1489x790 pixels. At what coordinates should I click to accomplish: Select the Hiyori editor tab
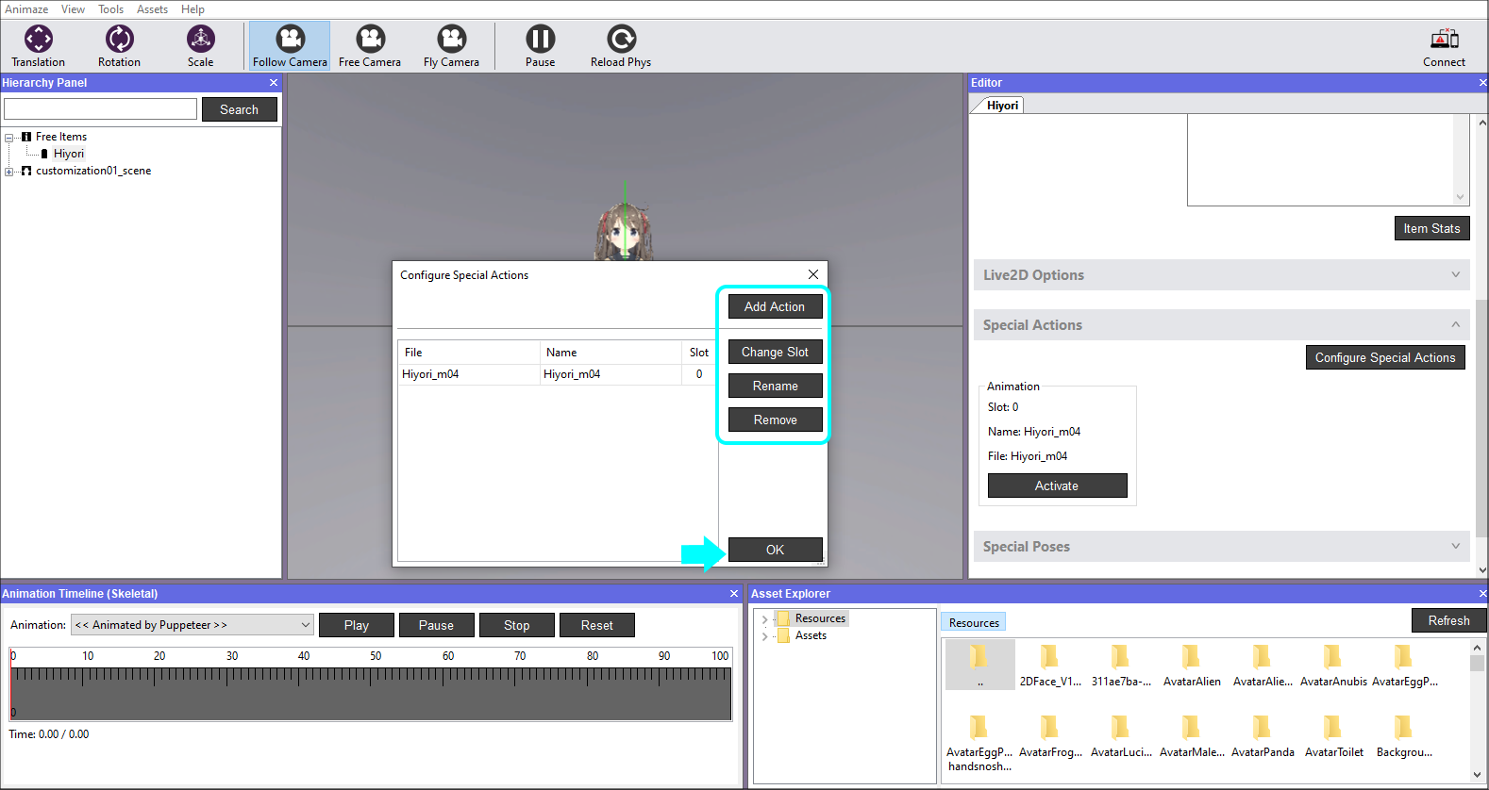point(1001,106)
